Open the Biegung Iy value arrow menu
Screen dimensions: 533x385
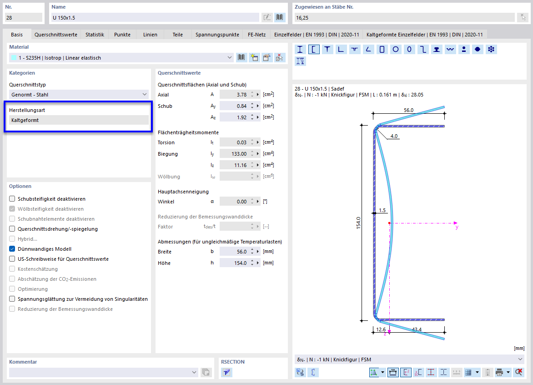[258, 154]
